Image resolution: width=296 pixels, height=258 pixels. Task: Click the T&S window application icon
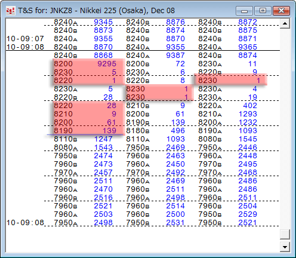tap(11, 11)
